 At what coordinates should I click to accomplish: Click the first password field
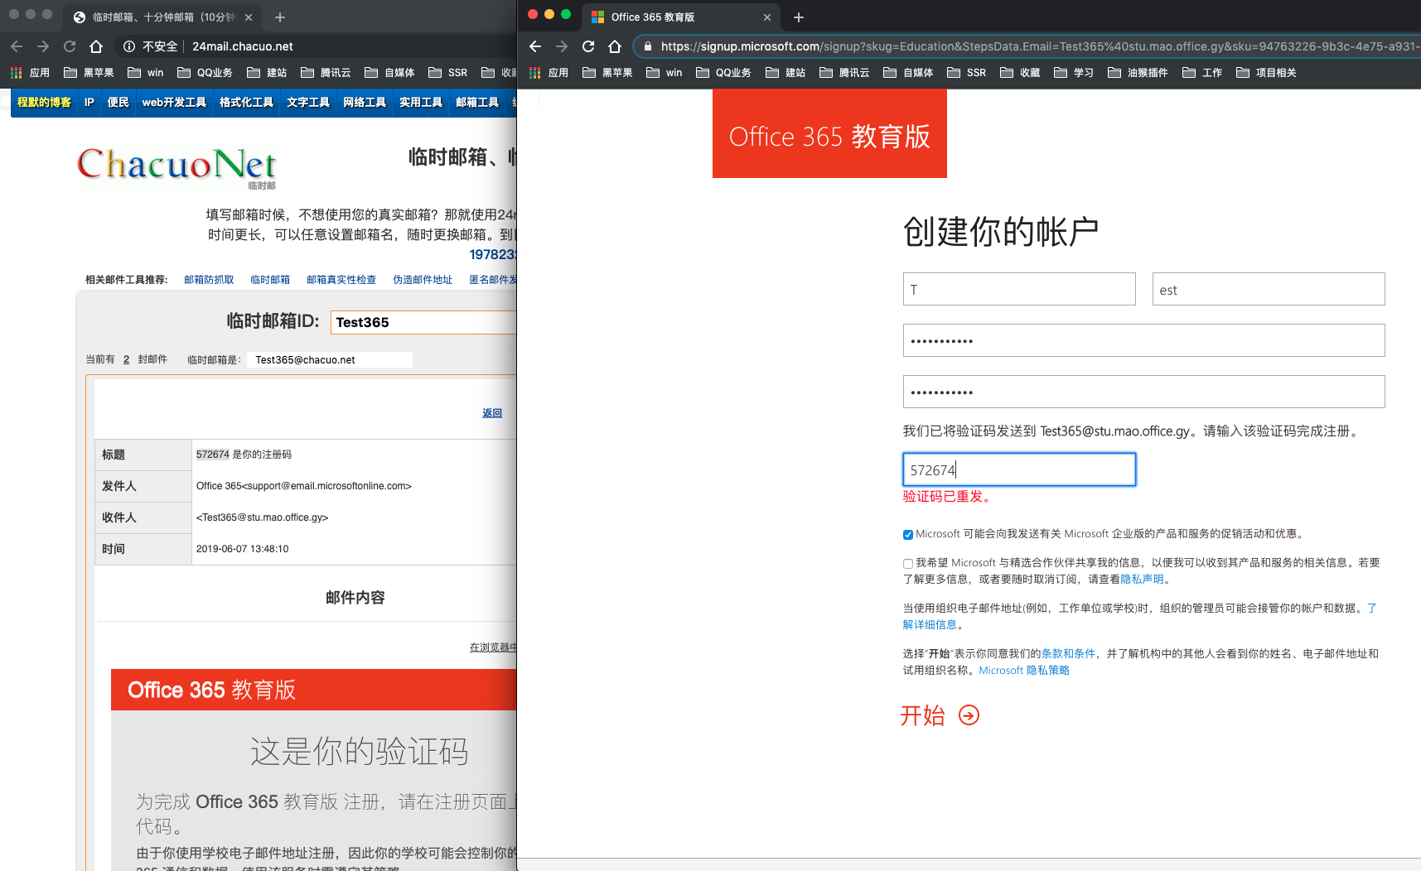click(x=1144, y=340)
